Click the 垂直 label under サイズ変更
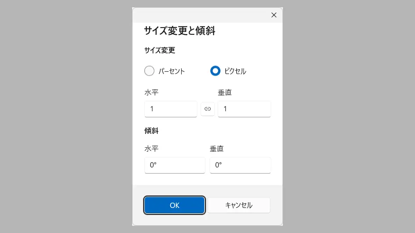This screenshot has height=233, width=415. click(x=225, y=93)
